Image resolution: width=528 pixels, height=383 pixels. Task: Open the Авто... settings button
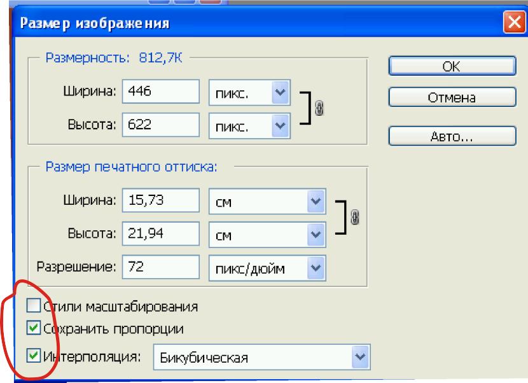click(x=452, y=136)
